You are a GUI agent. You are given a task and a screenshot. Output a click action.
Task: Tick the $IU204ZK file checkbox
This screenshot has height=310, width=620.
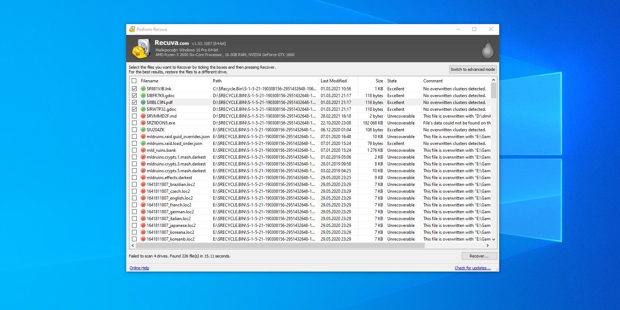point(134,129)
